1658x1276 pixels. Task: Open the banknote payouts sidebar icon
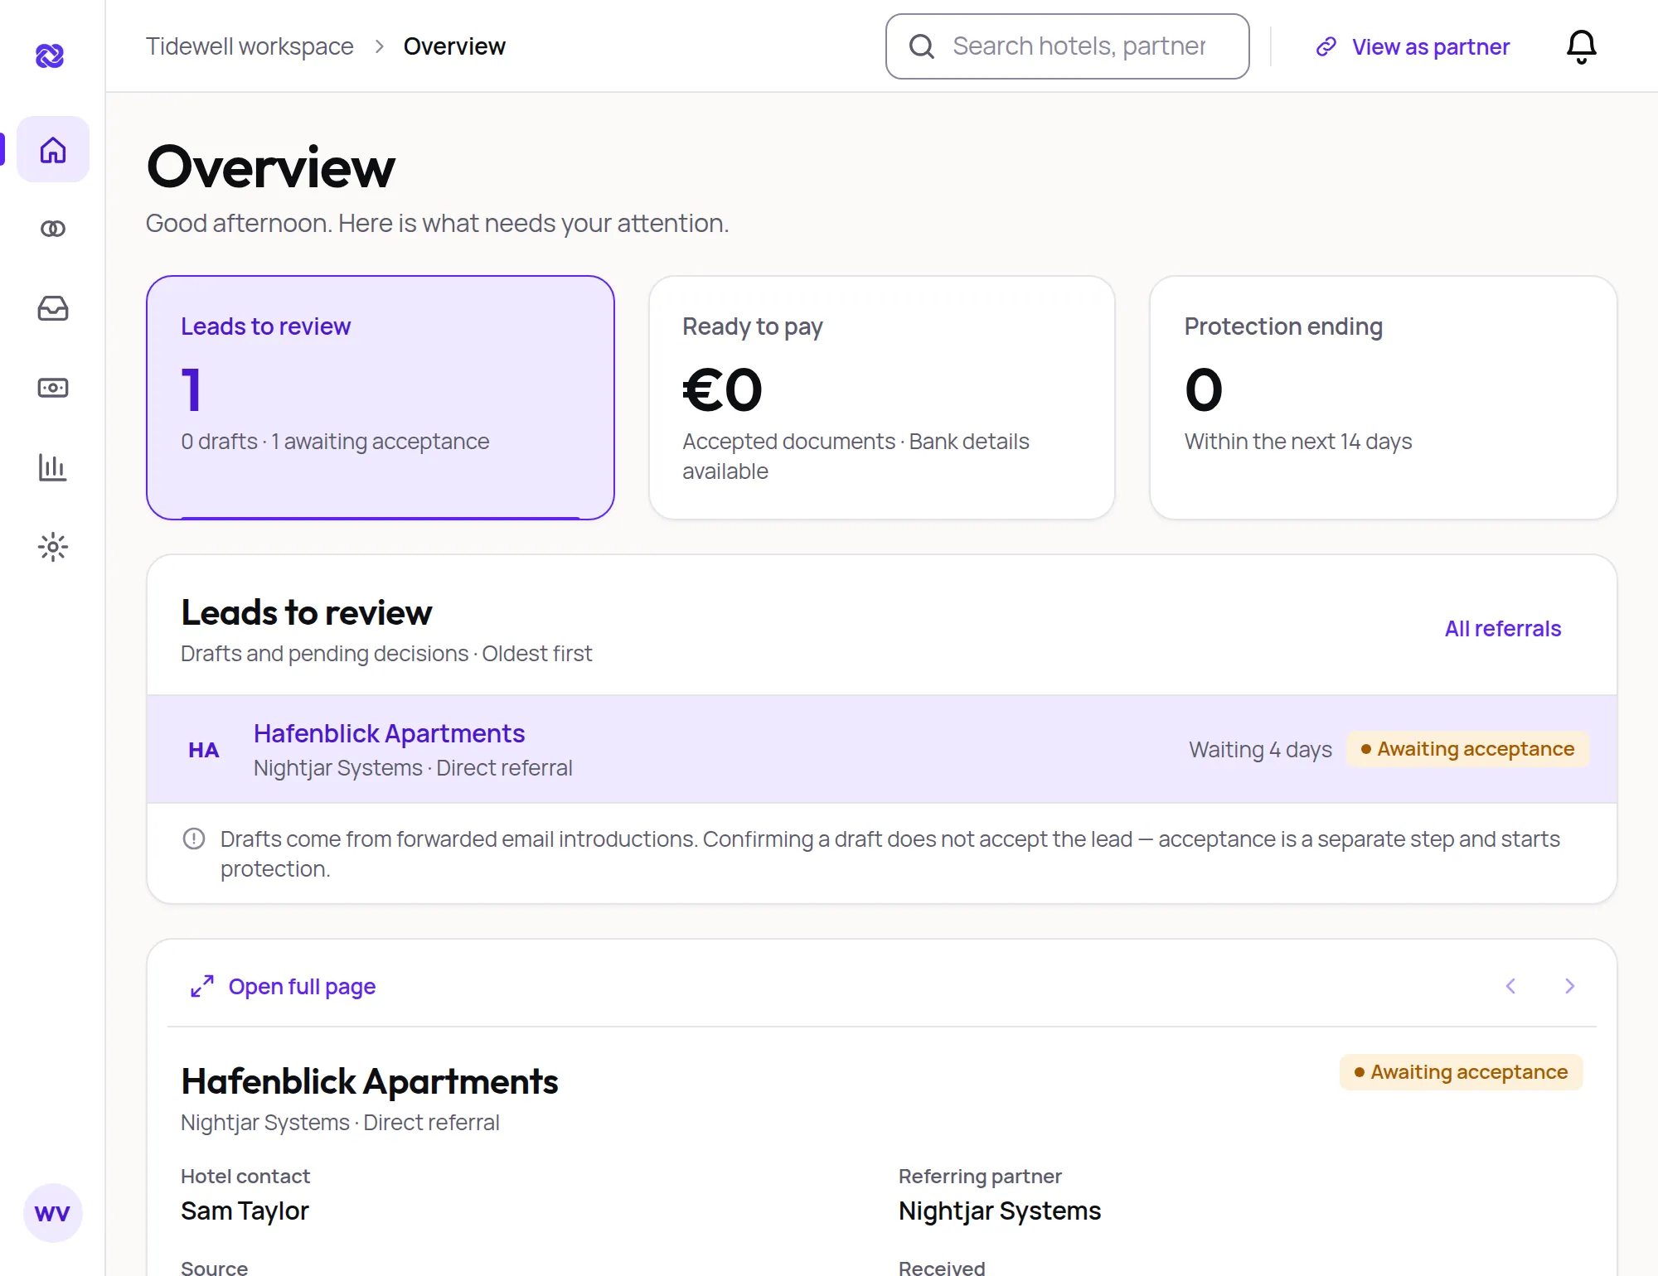pyautogui.click(x=53, y=388)
